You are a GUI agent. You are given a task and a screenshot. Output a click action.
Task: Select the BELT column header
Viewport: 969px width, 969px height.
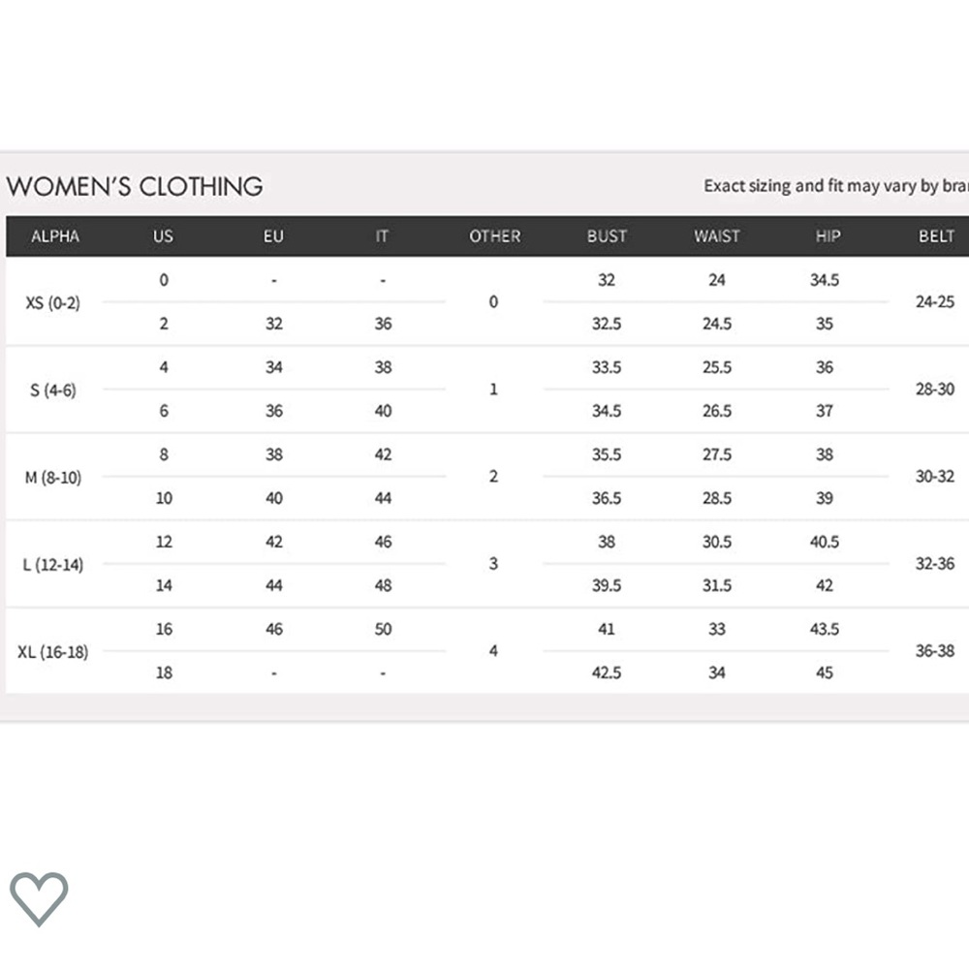coord(936,236)
